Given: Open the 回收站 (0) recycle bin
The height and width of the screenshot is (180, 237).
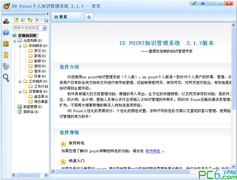Looking at the screenshot, I should pos(31,112).
